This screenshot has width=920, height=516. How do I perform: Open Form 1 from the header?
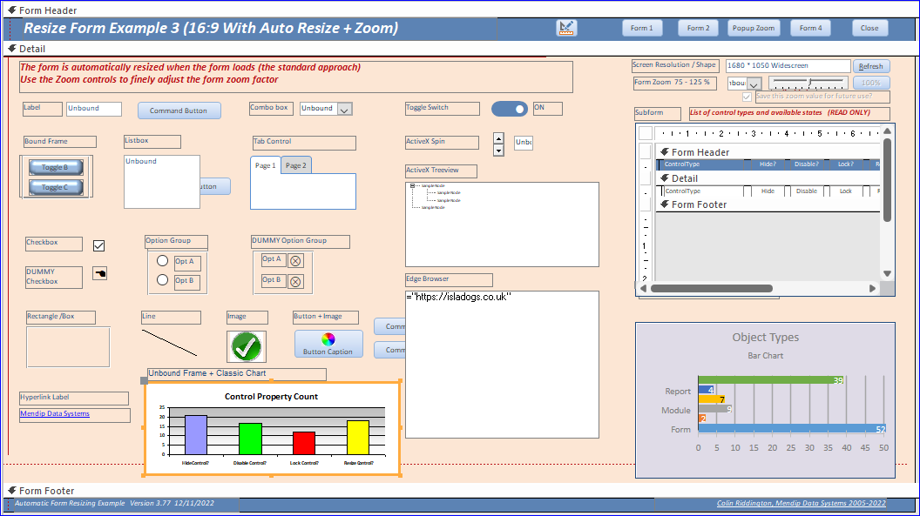(642, 28)
